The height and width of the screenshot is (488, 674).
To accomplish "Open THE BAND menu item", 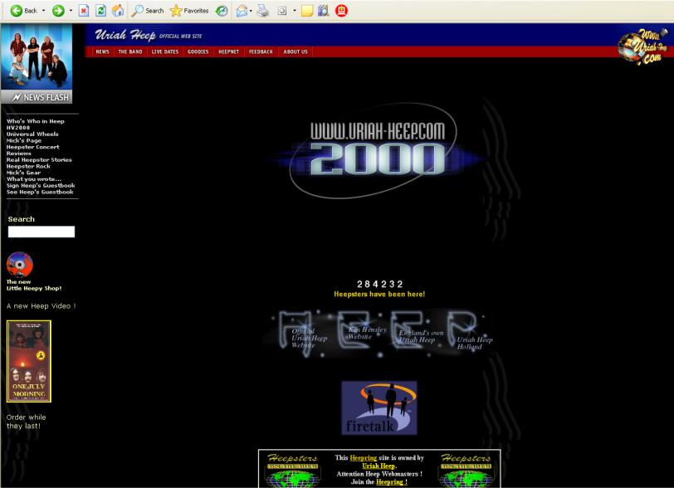I will click(130, 51).
